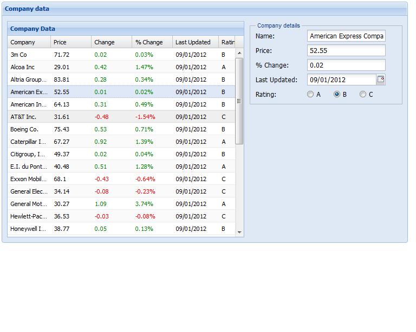The image size is (416, 332).
Task: Click the percent change -0.08%
Action: point(145,216)
